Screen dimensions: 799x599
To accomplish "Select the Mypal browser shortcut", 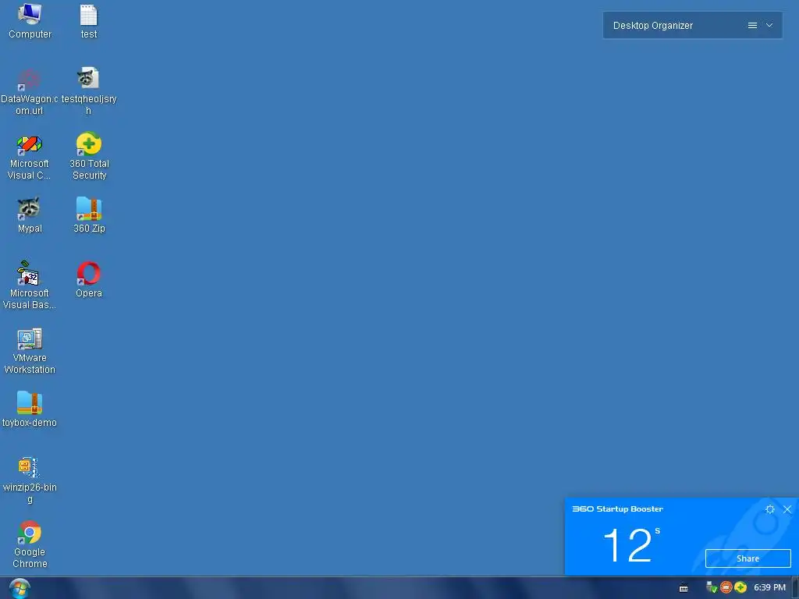I will 29,215.
